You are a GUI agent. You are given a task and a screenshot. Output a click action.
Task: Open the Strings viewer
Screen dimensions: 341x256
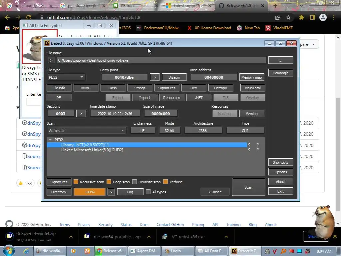140,88
